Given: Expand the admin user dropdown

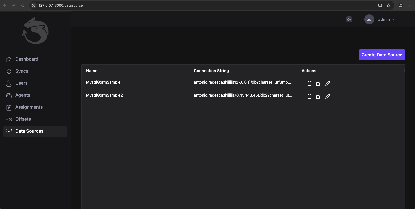Looking at the screenshot, I should point(387,19).
